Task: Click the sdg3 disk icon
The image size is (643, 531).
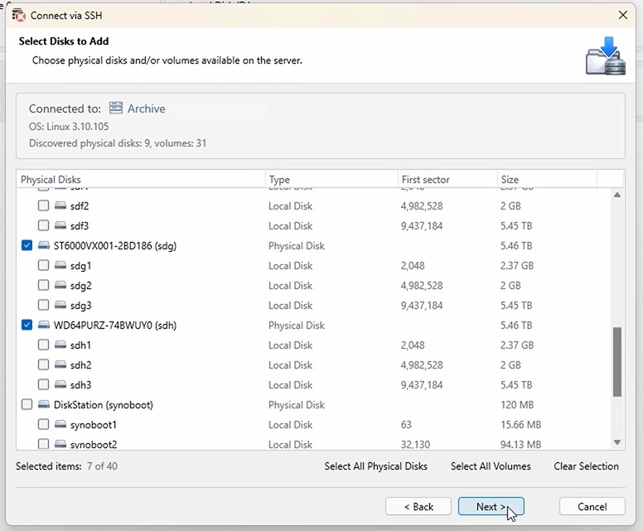Action: pyautogui.click(x=60, y=305)
